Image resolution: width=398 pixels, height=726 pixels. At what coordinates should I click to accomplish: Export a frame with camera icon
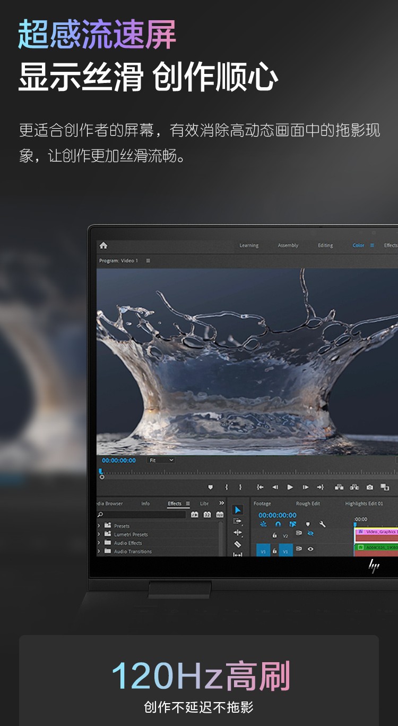pyautogui.click(x=370, y=487)
